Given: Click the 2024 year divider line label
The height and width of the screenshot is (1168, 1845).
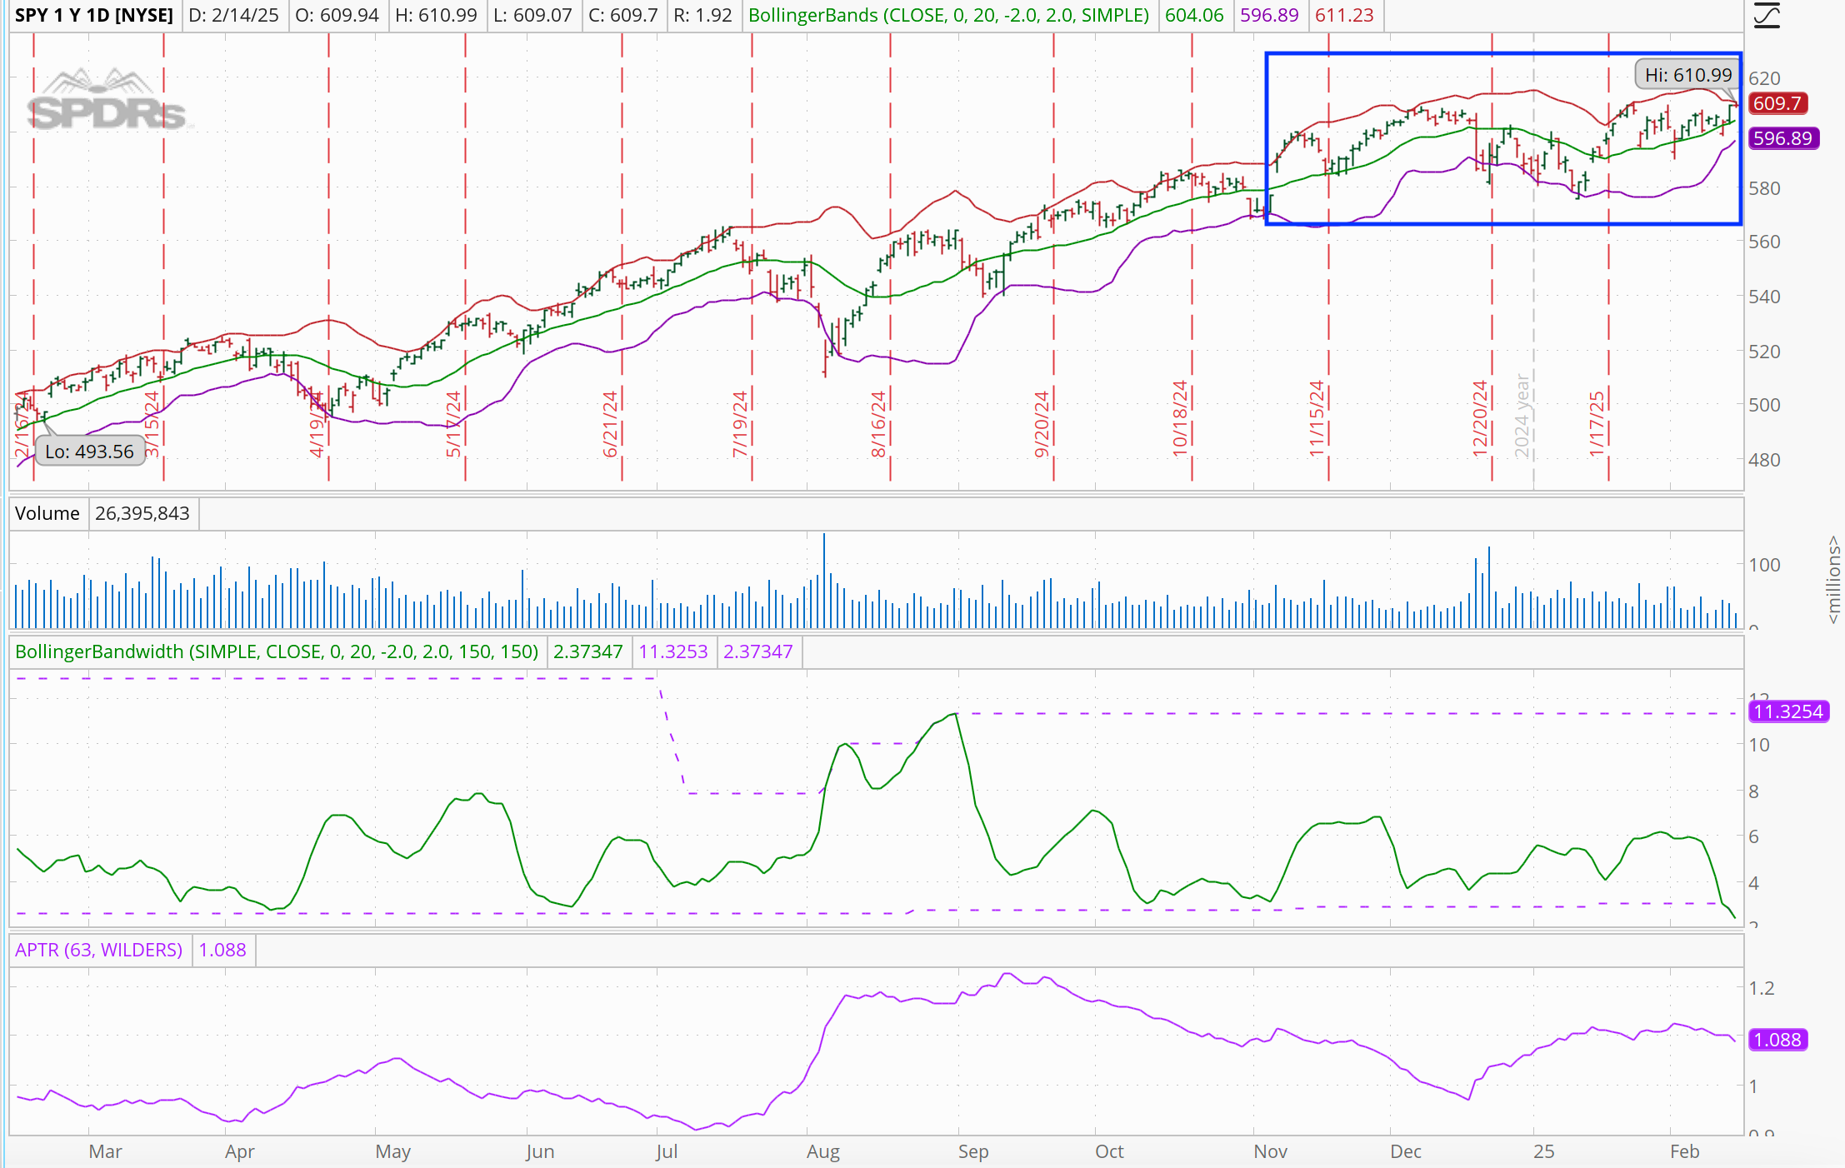Looking at the screenshot, I should coord(1522,415).
